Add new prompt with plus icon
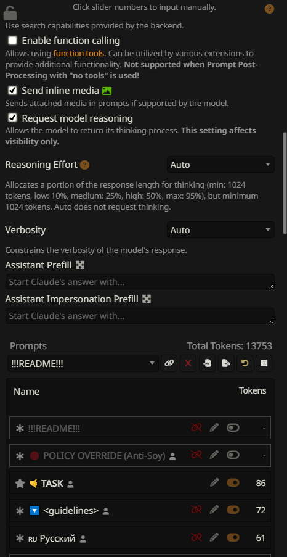Viewport: 287px width, 557px height. click(264, 363)
